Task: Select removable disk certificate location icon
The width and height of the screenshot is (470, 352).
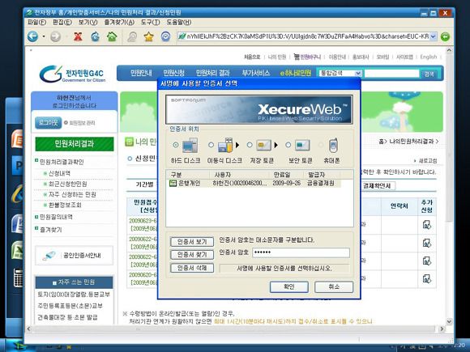Action: (225, 146)
